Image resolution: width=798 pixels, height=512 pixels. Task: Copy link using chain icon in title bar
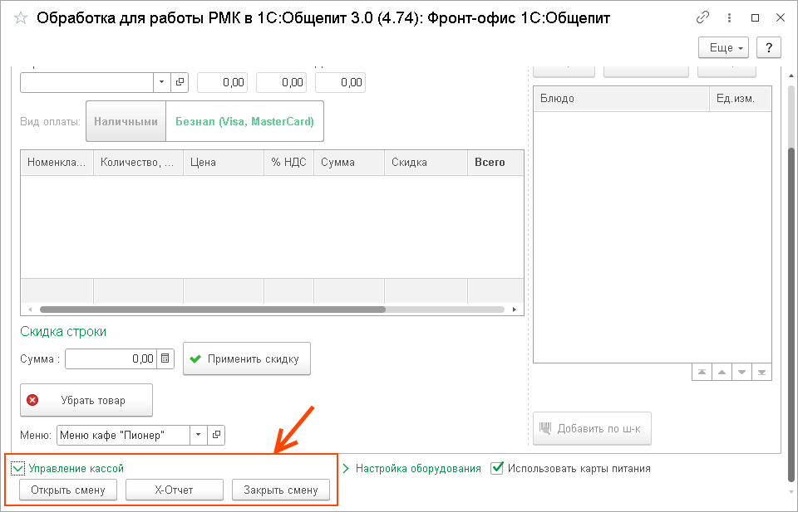tap(702, 17)
